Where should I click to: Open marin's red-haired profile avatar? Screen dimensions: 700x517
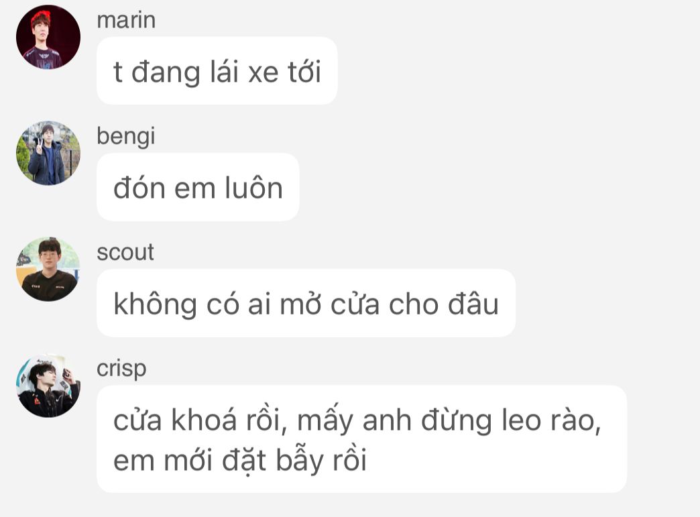pyautogui.click(x=48, y=37)
